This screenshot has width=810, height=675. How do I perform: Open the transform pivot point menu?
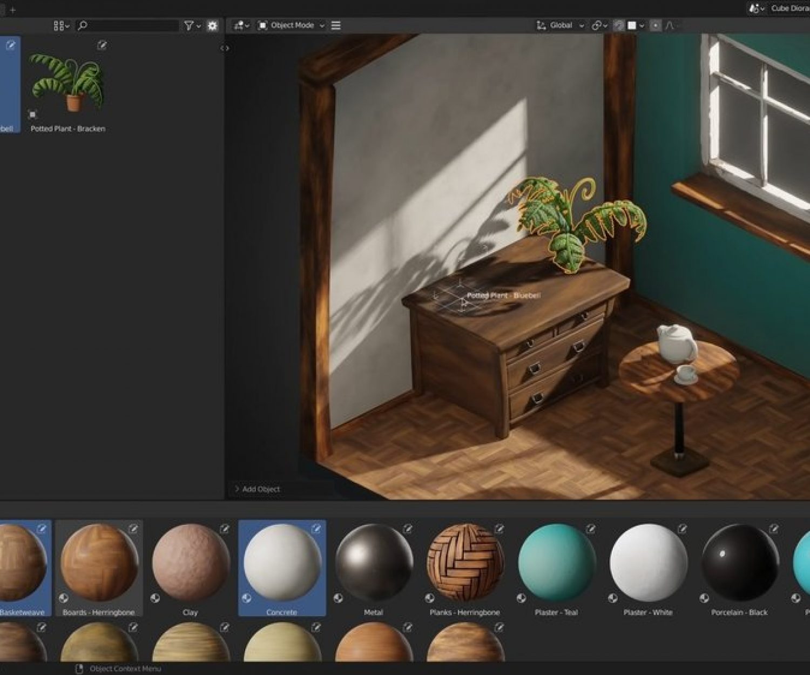pos(599,25)
